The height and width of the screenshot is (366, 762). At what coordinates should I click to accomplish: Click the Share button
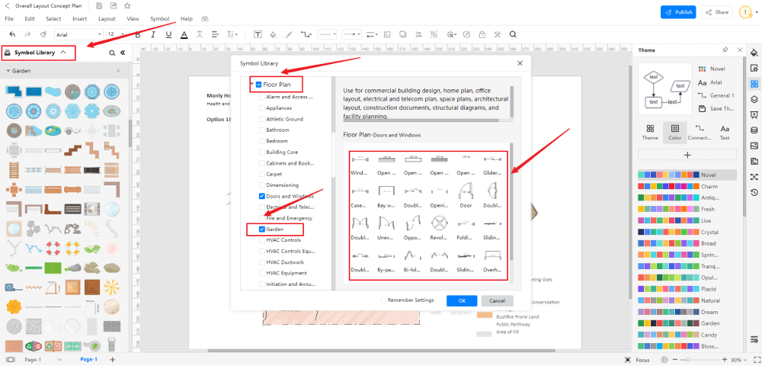(x=716, y=12)
